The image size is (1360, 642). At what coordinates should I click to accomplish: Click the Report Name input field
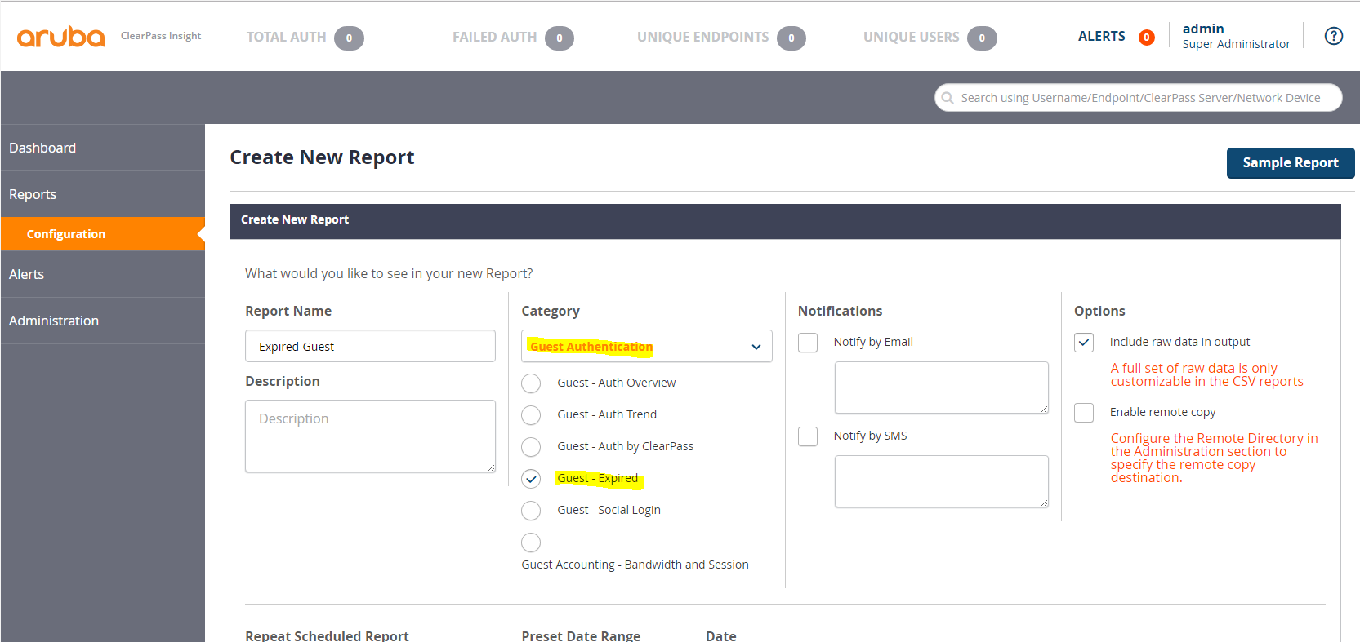coord(370,346)
